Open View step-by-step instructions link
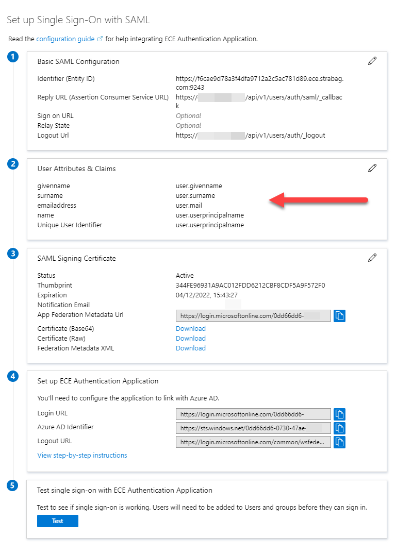 point(82,456)
